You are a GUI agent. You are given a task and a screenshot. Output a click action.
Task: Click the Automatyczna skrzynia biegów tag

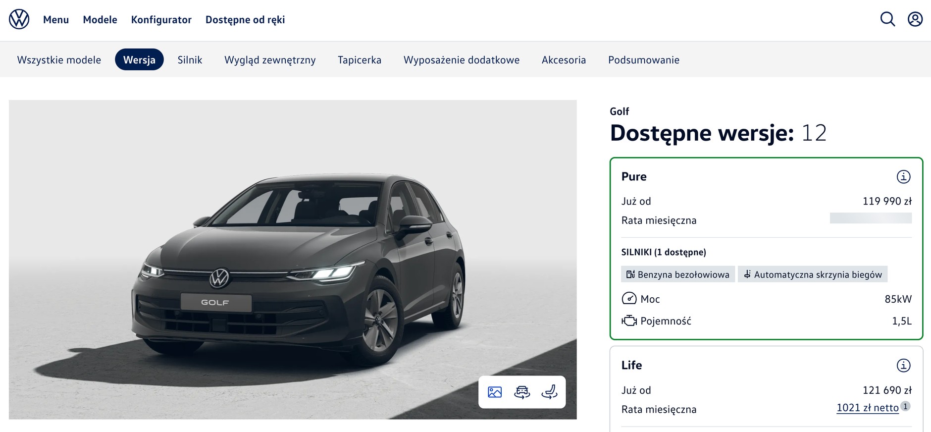[x=813, y=274]
